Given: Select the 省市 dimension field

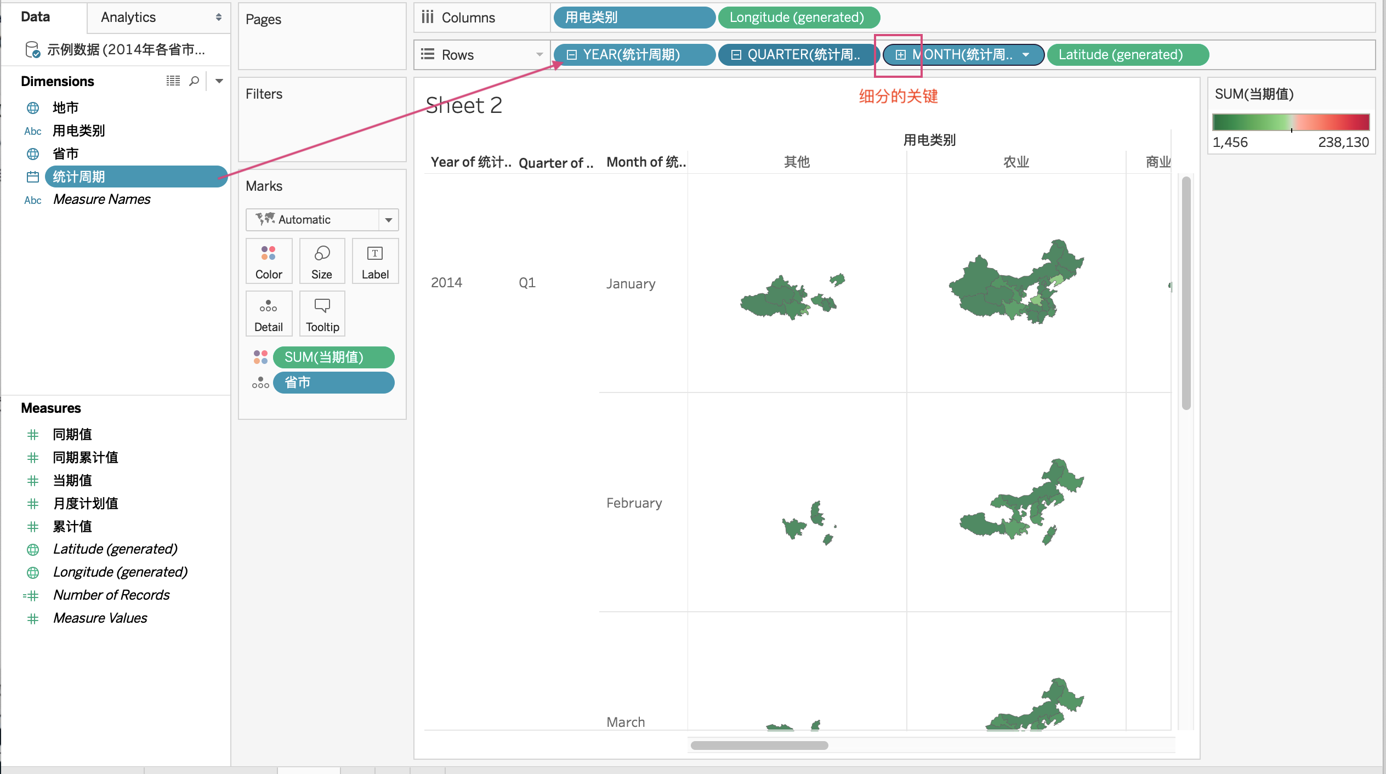Looking at the screenshot, I should [x=66, y=154].
